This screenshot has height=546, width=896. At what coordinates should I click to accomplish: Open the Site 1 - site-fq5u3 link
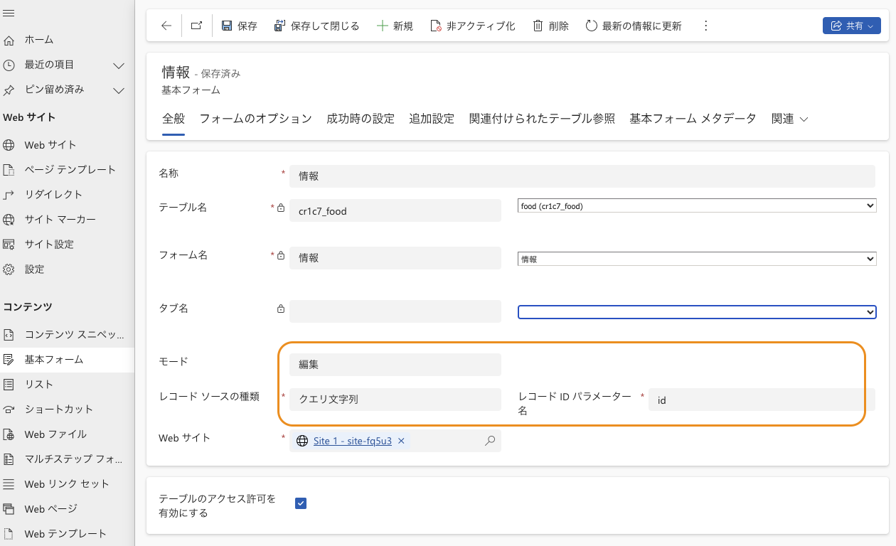pos(352,441)
